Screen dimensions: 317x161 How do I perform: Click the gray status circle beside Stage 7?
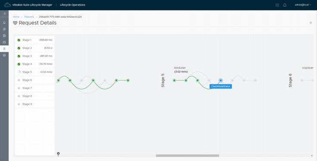[x=19, y=88]
